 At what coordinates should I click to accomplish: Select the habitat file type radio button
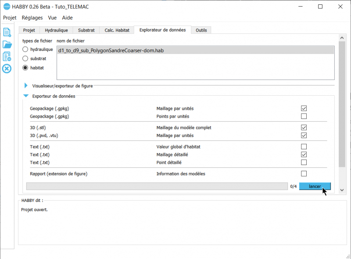(25, 68)
